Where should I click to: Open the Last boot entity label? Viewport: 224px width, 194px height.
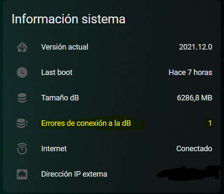click(57, 72)
